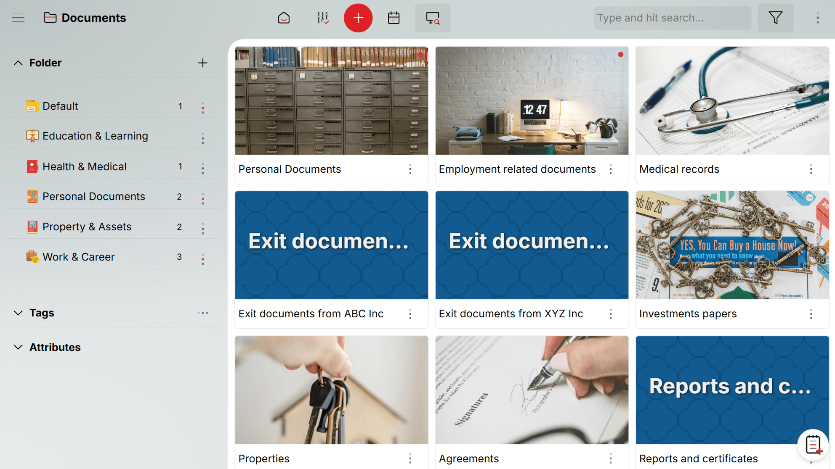Open the Home icon in the toolbar
The width and height of the screenshot is (835, 469).
pyautogui.click(x=284, y=18)
